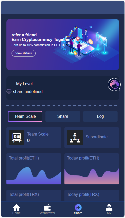Select the Total profit(TRX) card
Screen dimensions: 125x218
(x=34, y=195)
